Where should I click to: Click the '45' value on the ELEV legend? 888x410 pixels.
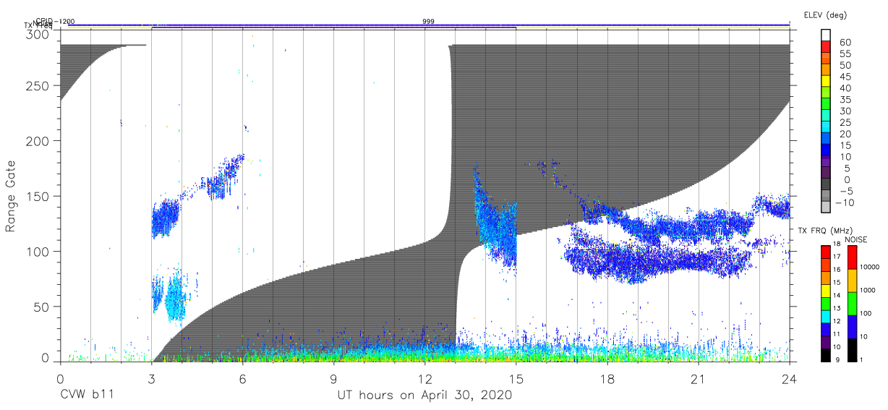coord(844,77)
